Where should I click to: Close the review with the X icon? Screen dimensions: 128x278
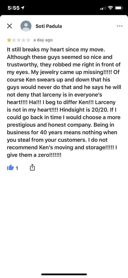[9, 26]
